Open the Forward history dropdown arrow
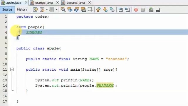 pos(56,10)
